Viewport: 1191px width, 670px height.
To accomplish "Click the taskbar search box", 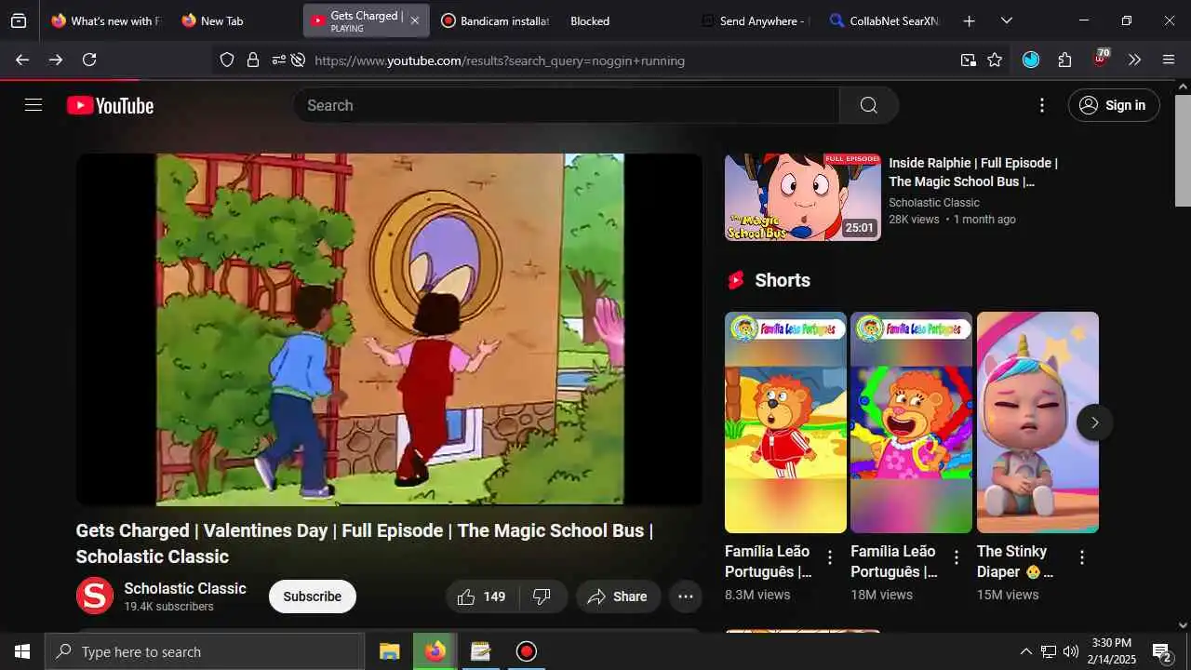I will pos(205,651).
